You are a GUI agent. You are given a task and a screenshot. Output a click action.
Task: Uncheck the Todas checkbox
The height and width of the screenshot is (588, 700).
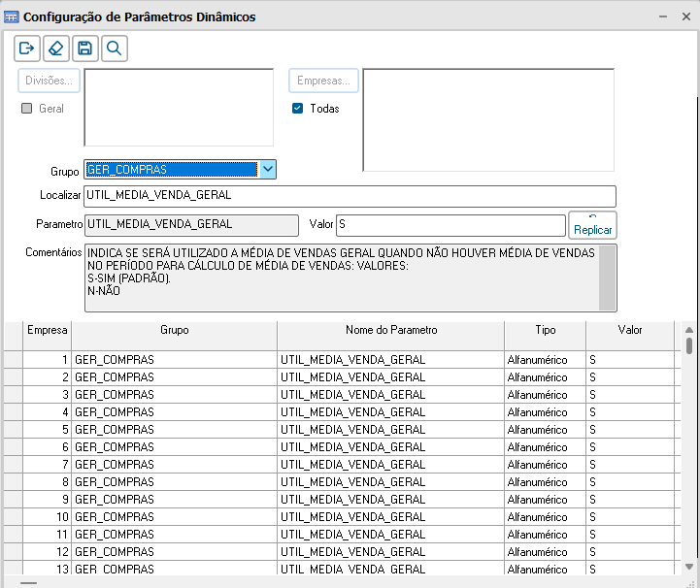point(298,109)
